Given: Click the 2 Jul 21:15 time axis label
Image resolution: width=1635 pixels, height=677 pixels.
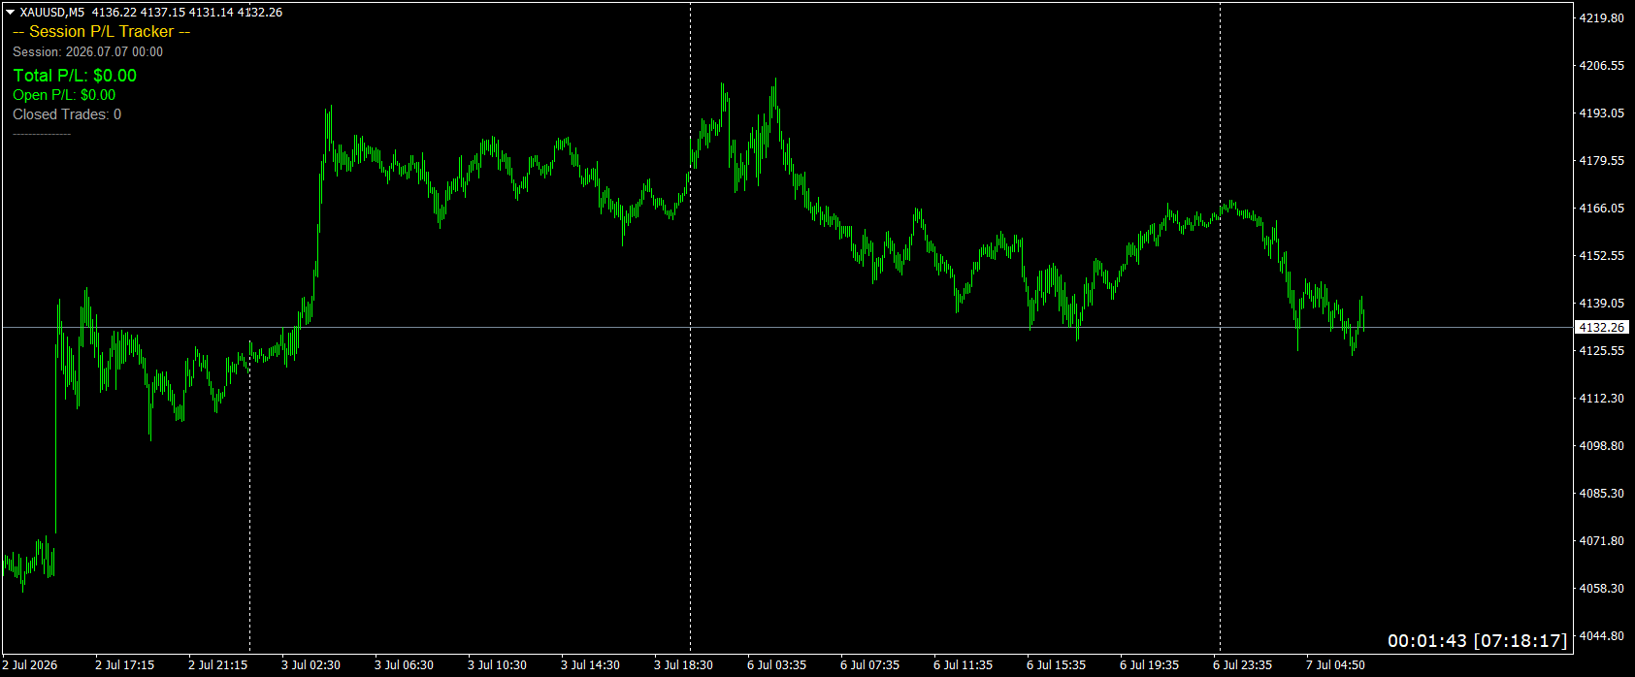Looking at the screenshot, I should point(217,665).
